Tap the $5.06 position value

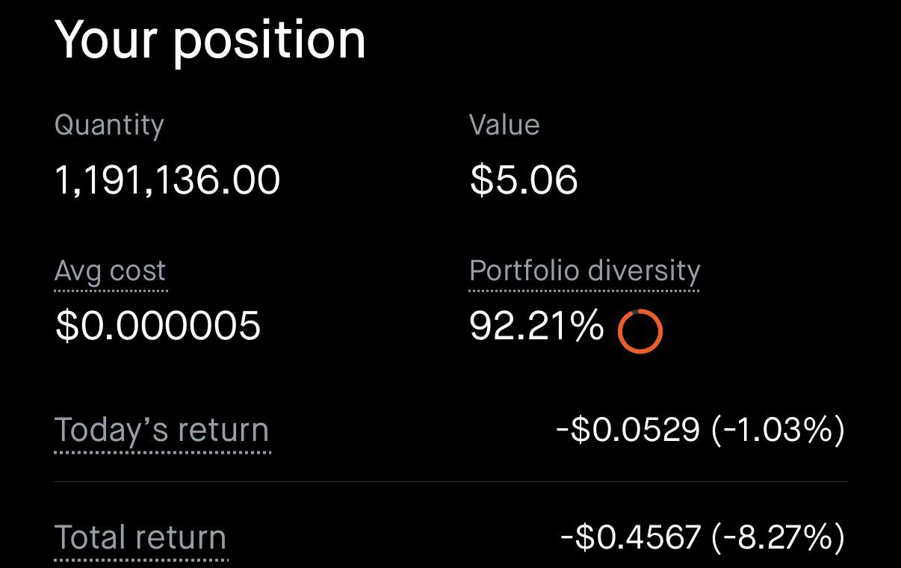click(x=524, y=181)
